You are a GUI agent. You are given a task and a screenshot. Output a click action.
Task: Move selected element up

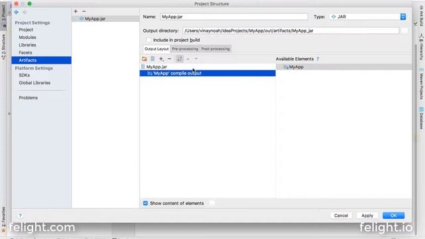pyautogui.click(x=188, y=59)
